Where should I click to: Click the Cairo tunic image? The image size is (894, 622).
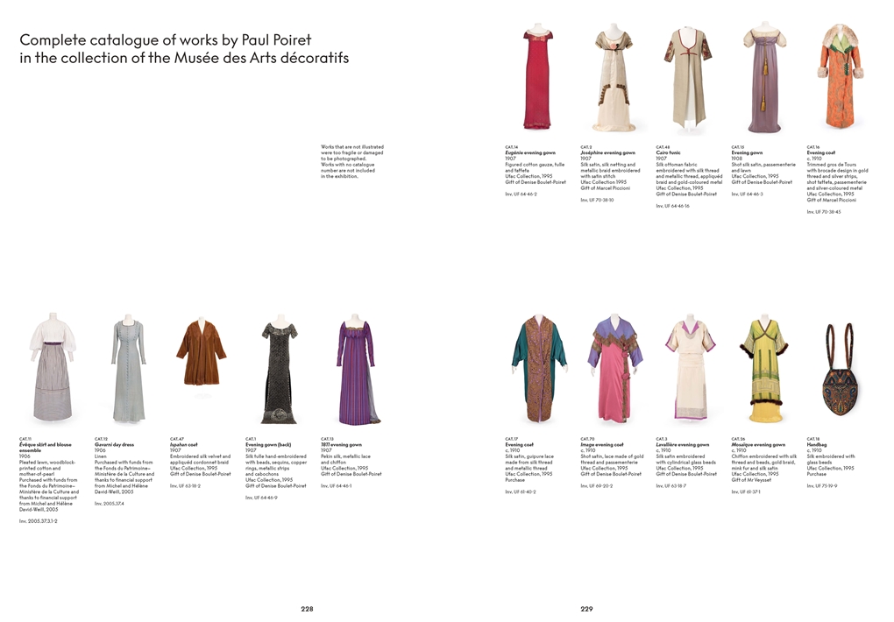pos(688,79)
